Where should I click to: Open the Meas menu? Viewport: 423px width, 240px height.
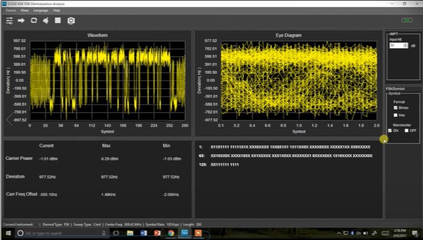coord(24,10)
